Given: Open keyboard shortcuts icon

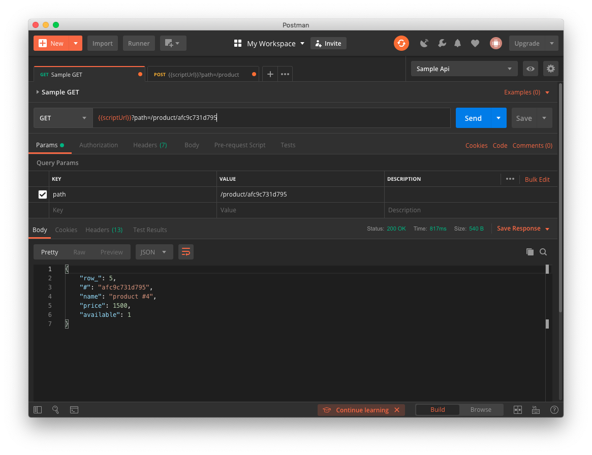Looking at the screenshot, I should [x=536, y=410].
